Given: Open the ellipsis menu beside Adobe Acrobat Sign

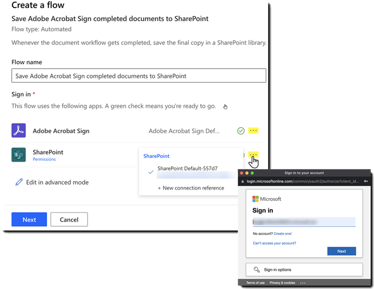Looking at the screenshot, I should pos(254,130).
